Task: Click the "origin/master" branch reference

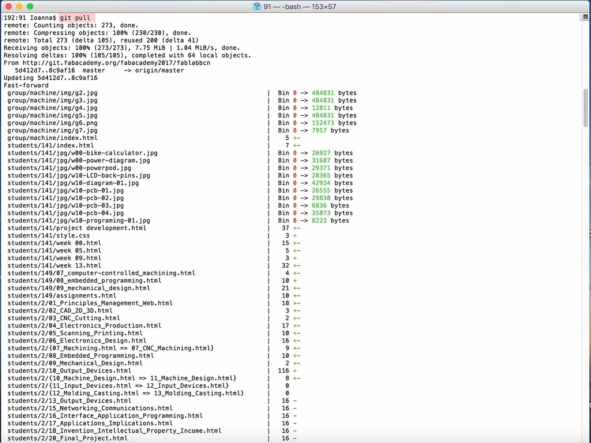Action: [x=159, y=70]
